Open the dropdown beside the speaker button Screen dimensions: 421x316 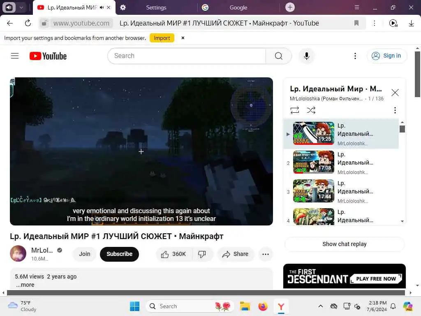pos(21,7)
